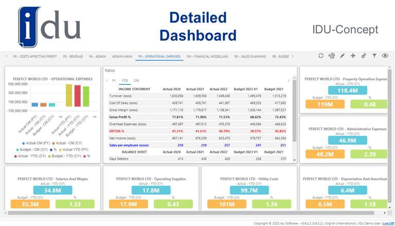Click horizontal scrollbar right arrow

pos(385,213)
